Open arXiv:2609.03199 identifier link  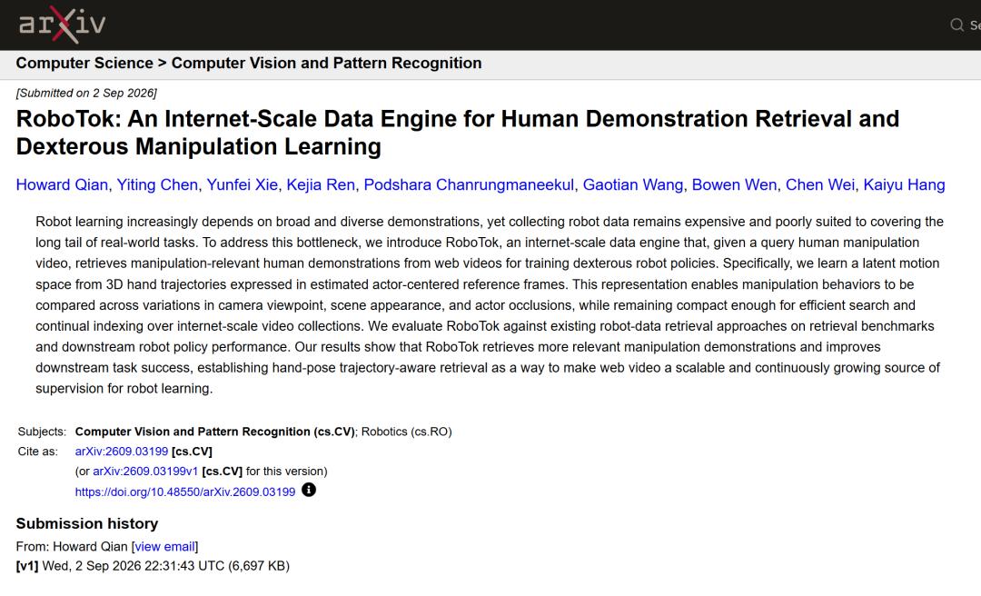coord(122,452)
